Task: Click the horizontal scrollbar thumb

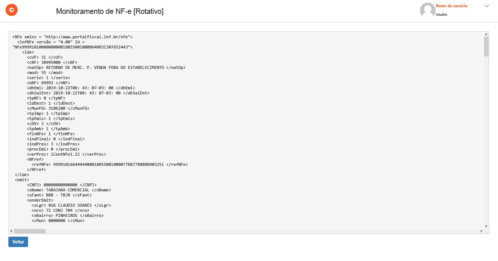Action: [30, 231]
